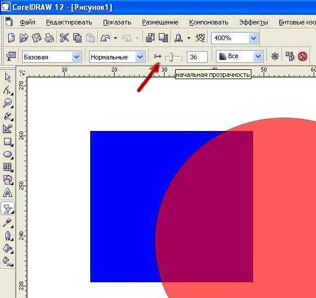Image resolution: width=316 pixels, height=298 pixels.
Task: Open the Файл menu
Action: coord(27,22)
